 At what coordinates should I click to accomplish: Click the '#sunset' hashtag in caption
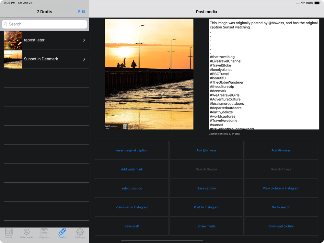click(216, 125)
